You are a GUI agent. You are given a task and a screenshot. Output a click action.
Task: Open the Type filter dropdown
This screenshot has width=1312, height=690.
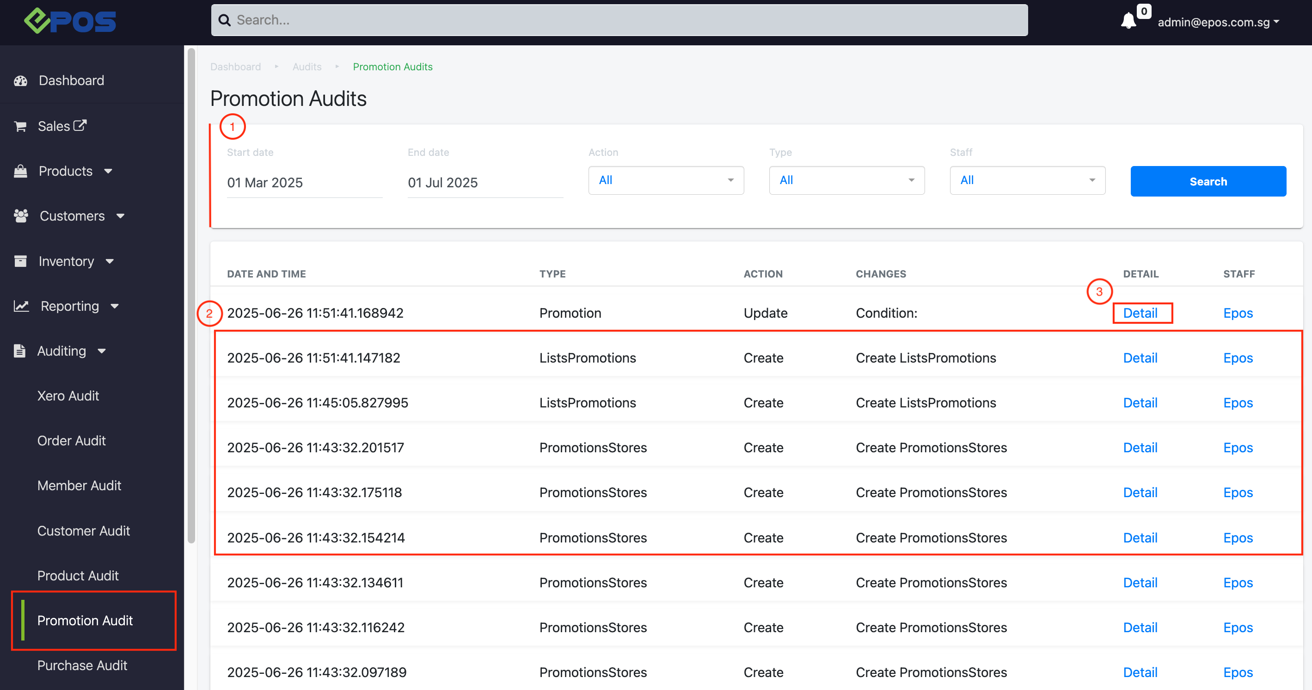(846, 180)
